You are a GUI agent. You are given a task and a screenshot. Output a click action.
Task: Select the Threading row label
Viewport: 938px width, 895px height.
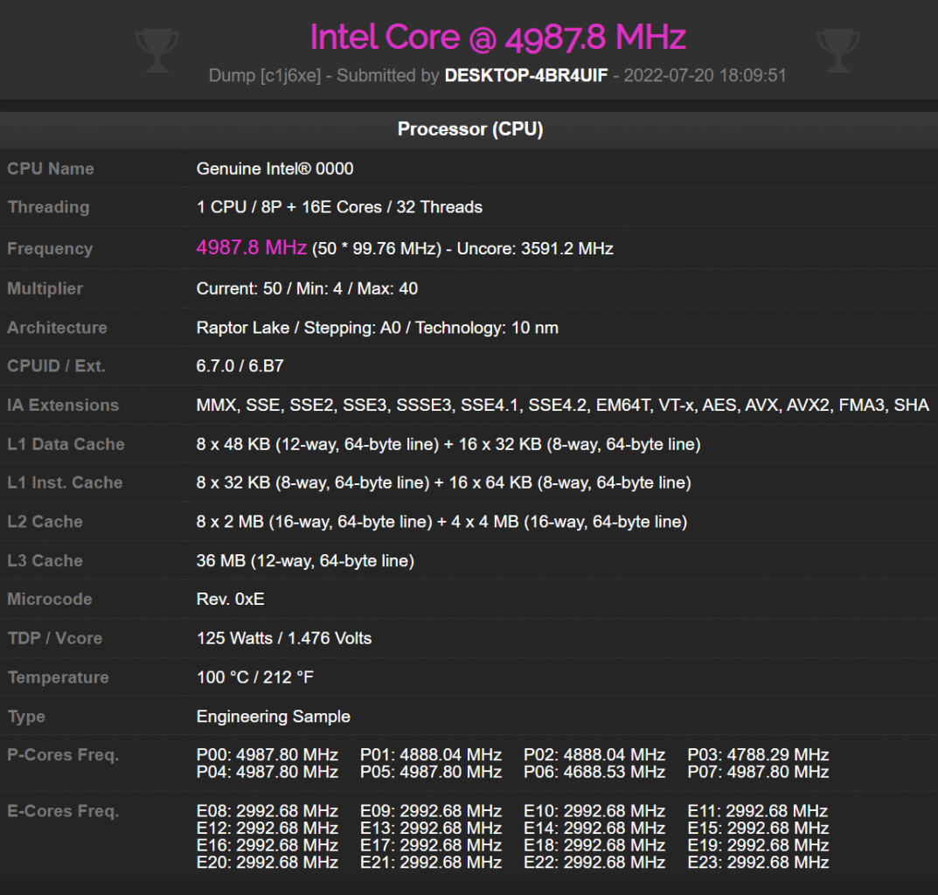[x=48, y=207]
